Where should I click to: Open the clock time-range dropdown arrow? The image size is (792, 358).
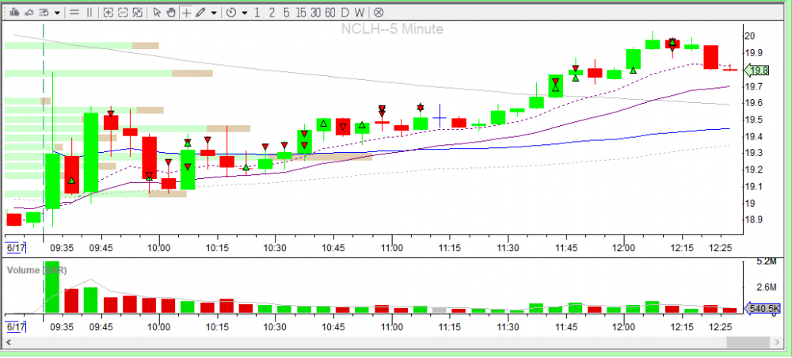coord(245,13)
